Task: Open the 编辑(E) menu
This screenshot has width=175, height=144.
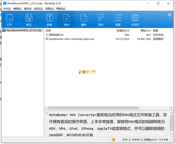Action: pos(17,9)
